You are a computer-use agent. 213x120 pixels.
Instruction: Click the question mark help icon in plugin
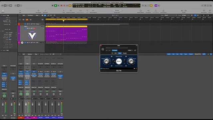pyautogui.click(x=136, y=69)
